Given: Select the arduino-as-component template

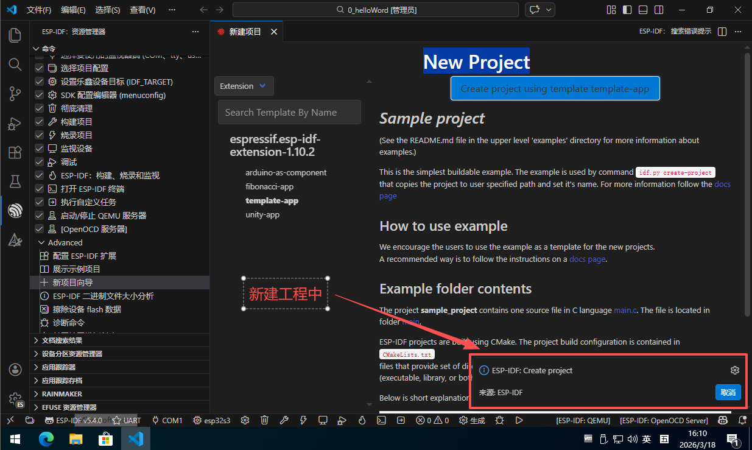Looking at the screenshot, I should pos(286,172).
